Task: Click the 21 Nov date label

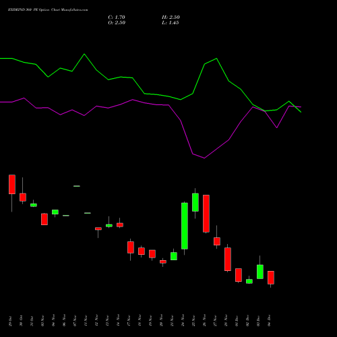Action: [172, 321]
